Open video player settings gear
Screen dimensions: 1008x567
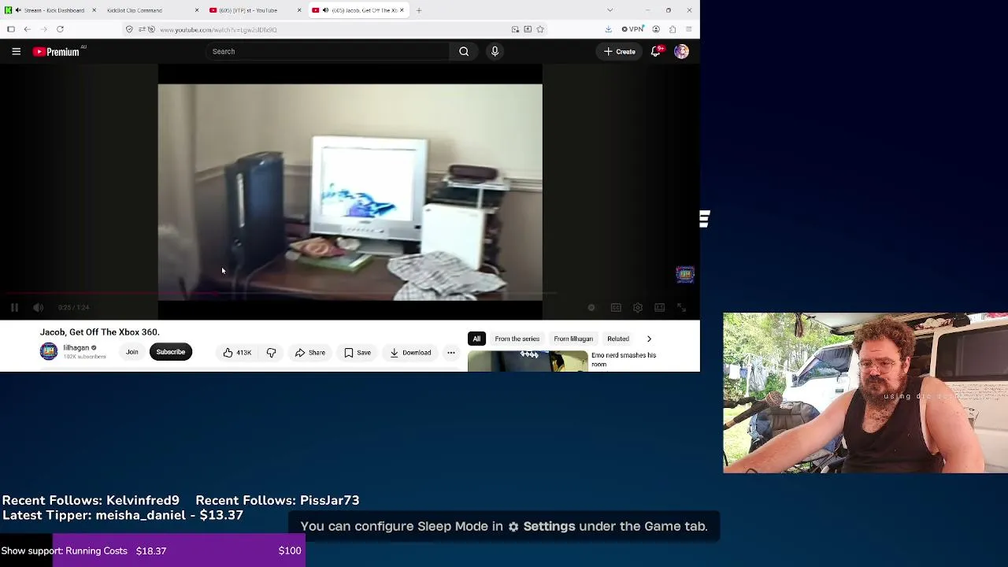pos(638,308)
